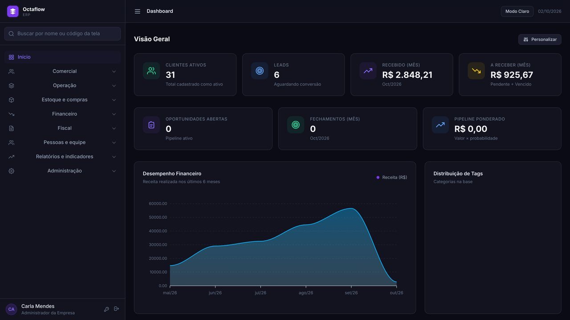Viewport: 570px width, 320px height.
Task: Expand the Financeiro menu chevron
Action: click(x=114, y=114)
